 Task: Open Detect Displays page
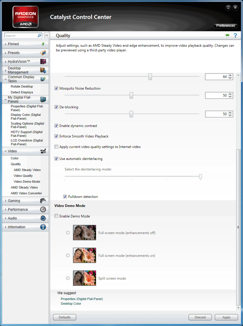(x=22, y=92)
